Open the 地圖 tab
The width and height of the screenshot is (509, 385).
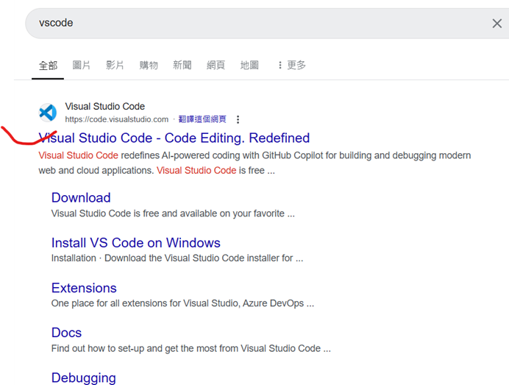pyautogui.click(x=249, y=65)
